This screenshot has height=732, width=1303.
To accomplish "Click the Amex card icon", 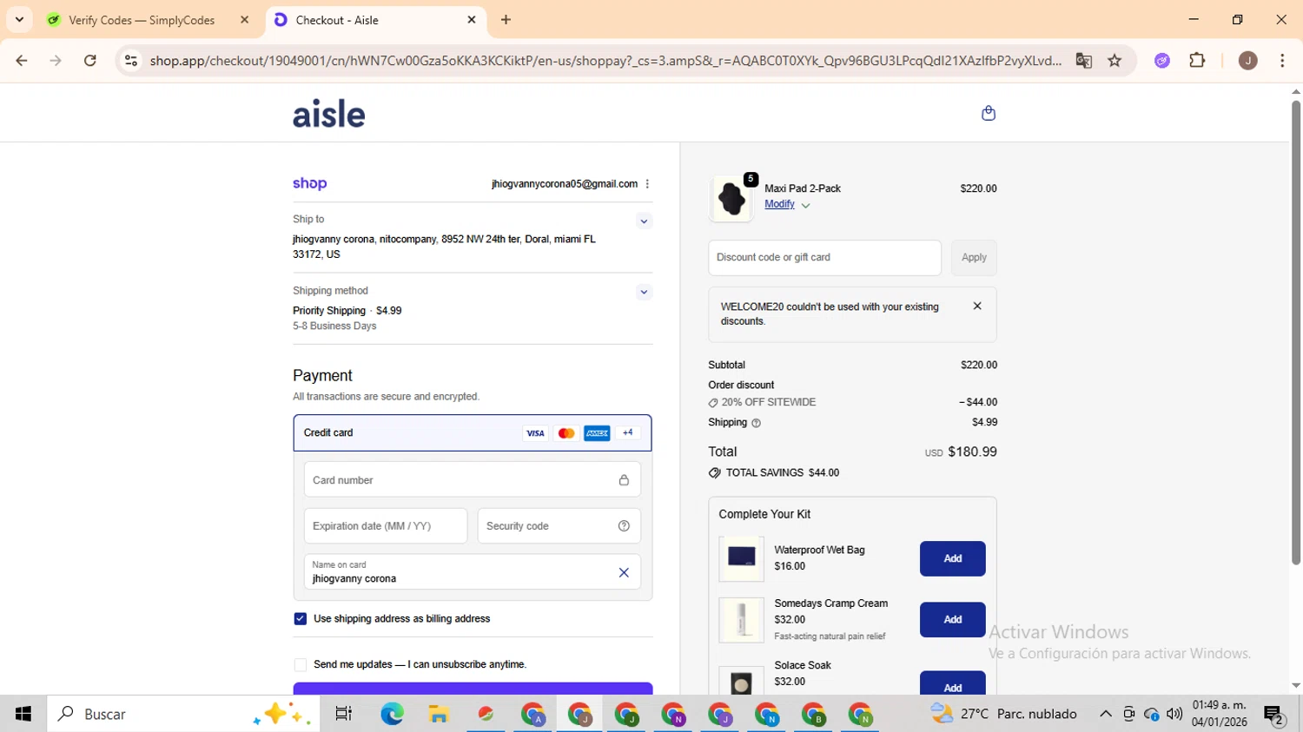I will pos(597,433).
